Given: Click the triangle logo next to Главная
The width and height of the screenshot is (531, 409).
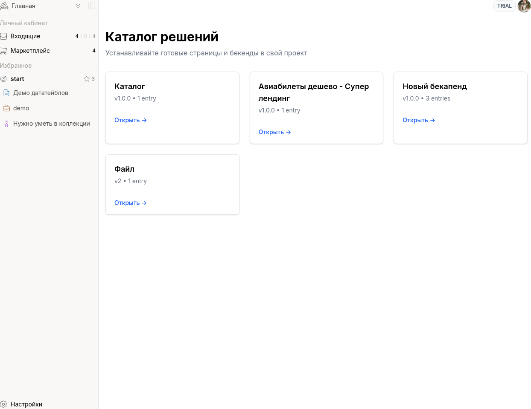Looking at the screenshot, I should click(4, 6).
